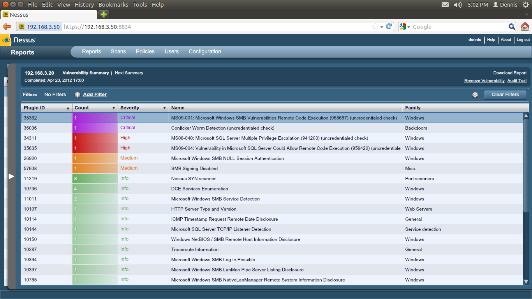Screen dimensions: 532x299
Task: Select the MS08-040 SQL Server vulnerability row
Action: tap(272, 138)
